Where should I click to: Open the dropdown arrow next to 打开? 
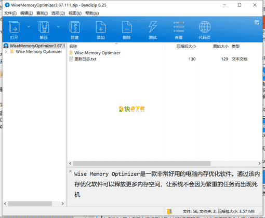29,26
